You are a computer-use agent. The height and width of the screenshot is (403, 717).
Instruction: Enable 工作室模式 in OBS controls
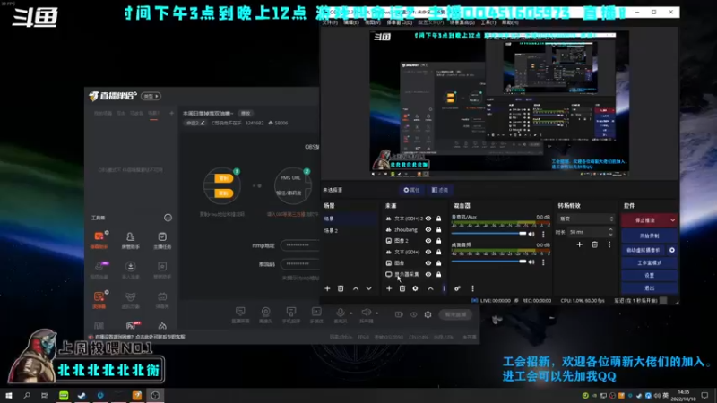649,262
